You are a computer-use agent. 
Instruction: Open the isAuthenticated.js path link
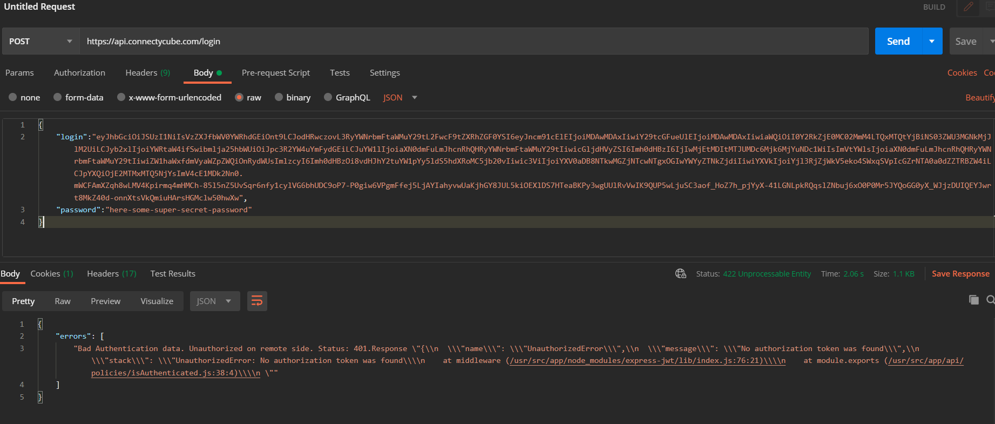pos(175,373)
